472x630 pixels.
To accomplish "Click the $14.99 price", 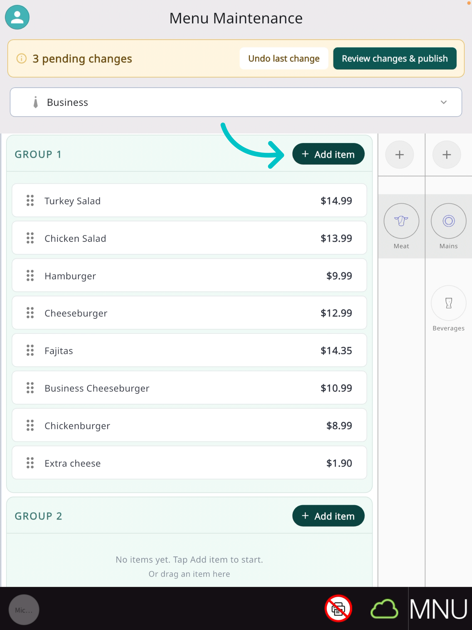I will click(336, 201).
